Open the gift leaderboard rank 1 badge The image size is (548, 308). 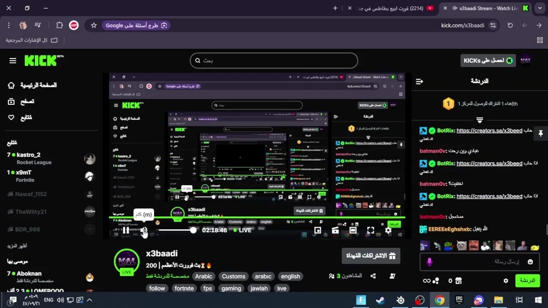(x=448, y=104)
